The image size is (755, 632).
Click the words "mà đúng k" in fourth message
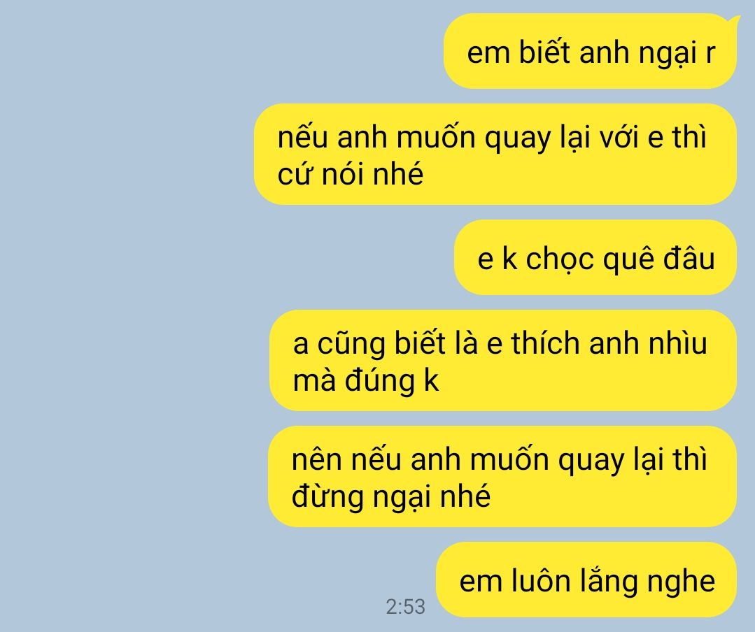coord(366,381)
